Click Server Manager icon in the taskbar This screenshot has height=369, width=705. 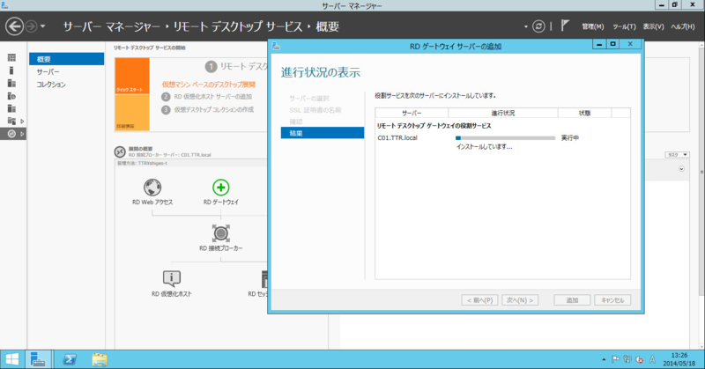[x=38, y=359]
